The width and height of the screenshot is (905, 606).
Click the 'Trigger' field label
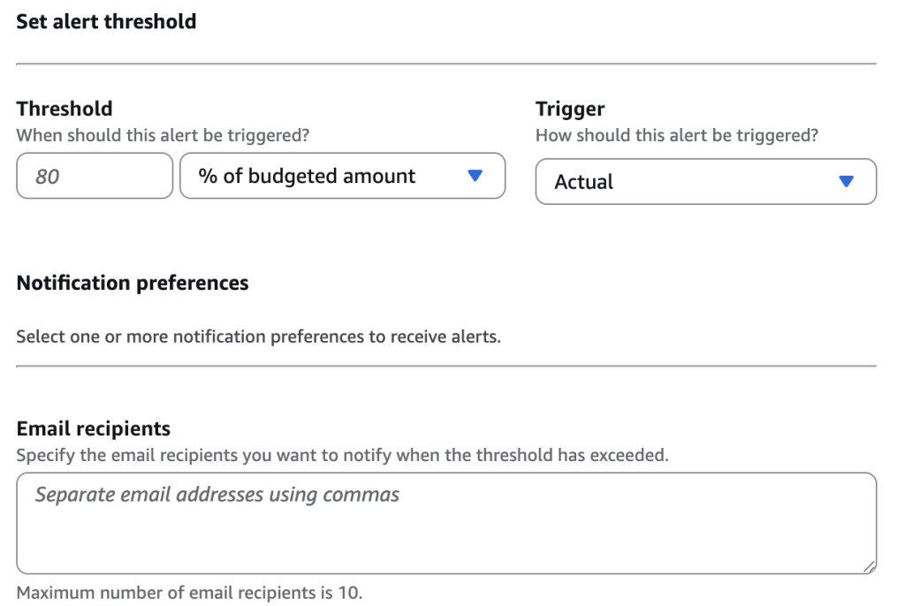[570, 109]
